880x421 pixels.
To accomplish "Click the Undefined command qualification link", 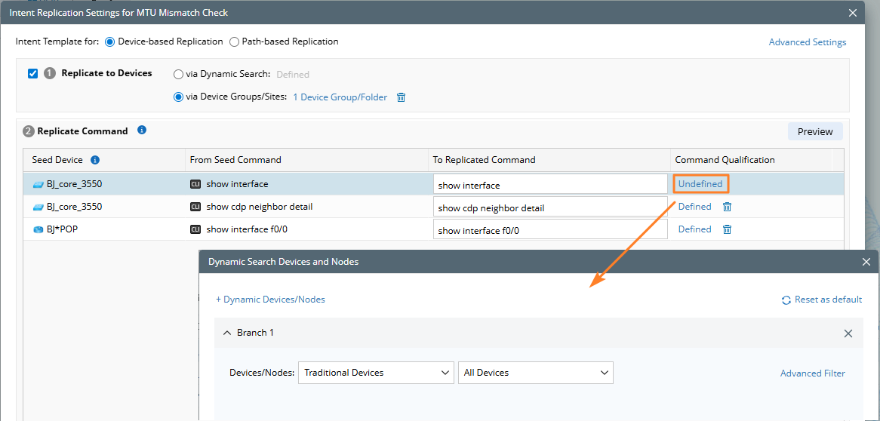I will coord(700,184).
